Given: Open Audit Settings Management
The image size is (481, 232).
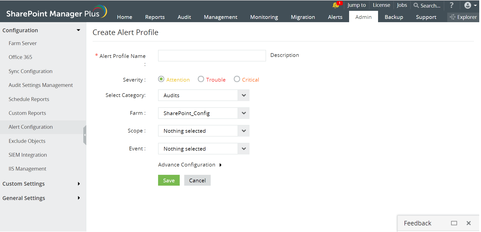Looking at the screenshot, I should pyautogui.click(x=41, y=85).
